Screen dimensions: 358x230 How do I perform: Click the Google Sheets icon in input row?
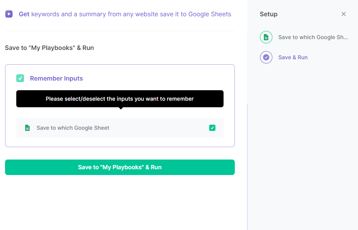[28, 128]
